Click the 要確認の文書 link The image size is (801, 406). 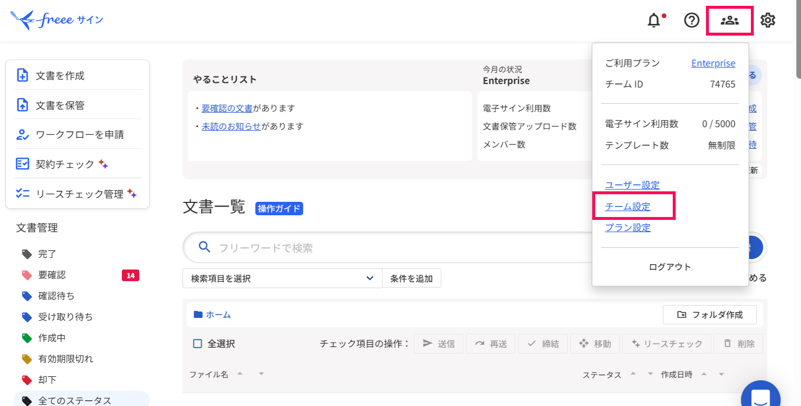pos(227,108)
